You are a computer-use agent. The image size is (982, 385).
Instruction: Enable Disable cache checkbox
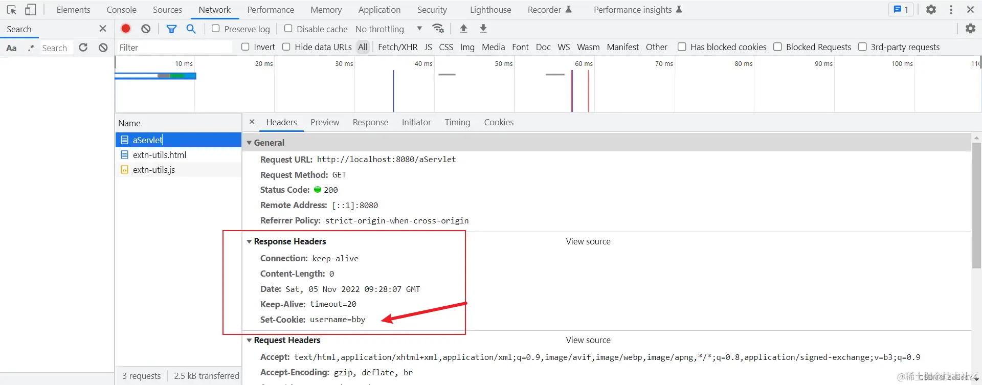coord(288,29)
